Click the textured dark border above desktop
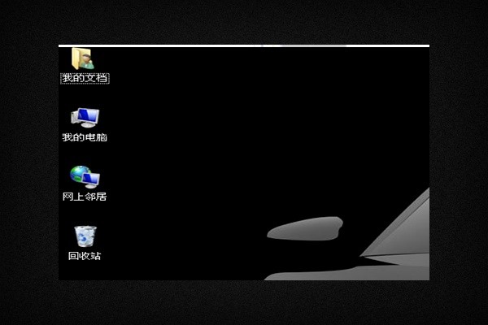Image resolution: width=488 pixels, height=325 pixels. tap(244, 22)
